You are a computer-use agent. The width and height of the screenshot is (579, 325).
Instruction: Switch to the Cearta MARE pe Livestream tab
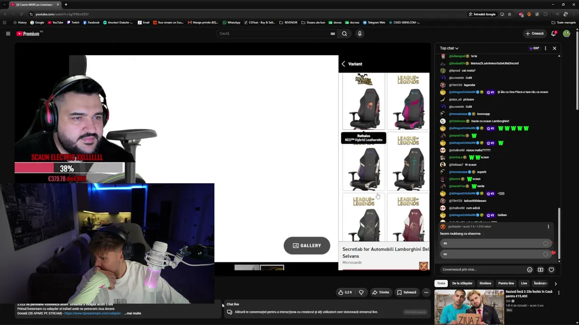[34, 5]
